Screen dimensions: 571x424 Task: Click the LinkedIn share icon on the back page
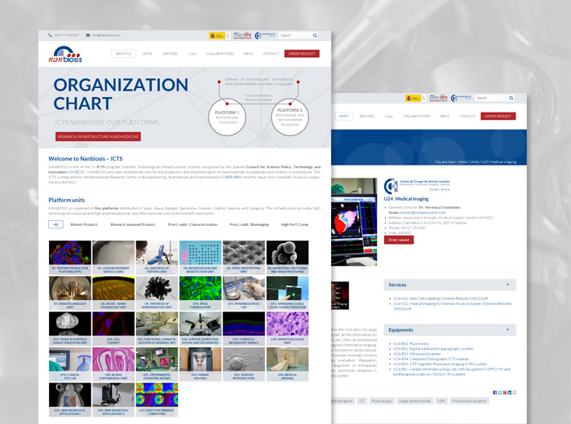510,392
